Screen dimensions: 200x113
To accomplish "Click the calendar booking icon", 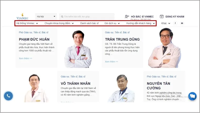I will click(x=162, y=17).
